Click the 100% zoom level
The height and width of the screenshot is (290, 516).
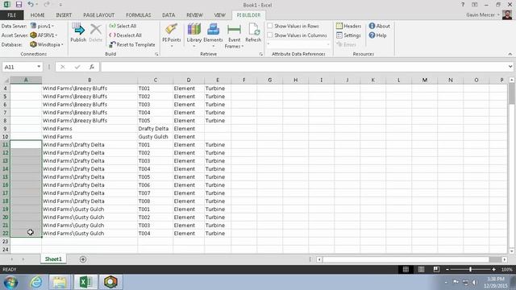507,269
